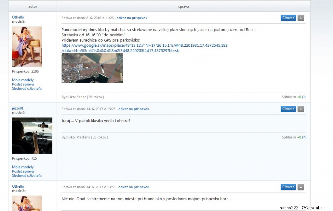This screenshot has width=333, height=211.
Task: Click the +0 agree score on the Senec post
Action: click(299, 97)
